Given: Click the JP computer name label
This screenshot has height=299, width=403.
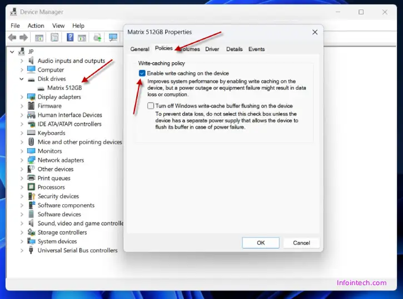Looking at the screenshot, I should pyautogui.click(x=31, y=52).
